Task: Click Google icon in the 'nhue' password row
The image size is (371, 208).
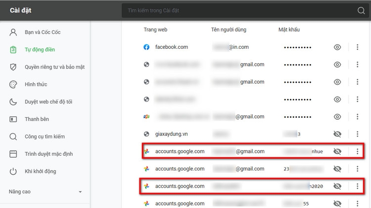Action: pyautogui.click(x=146, y=151)
